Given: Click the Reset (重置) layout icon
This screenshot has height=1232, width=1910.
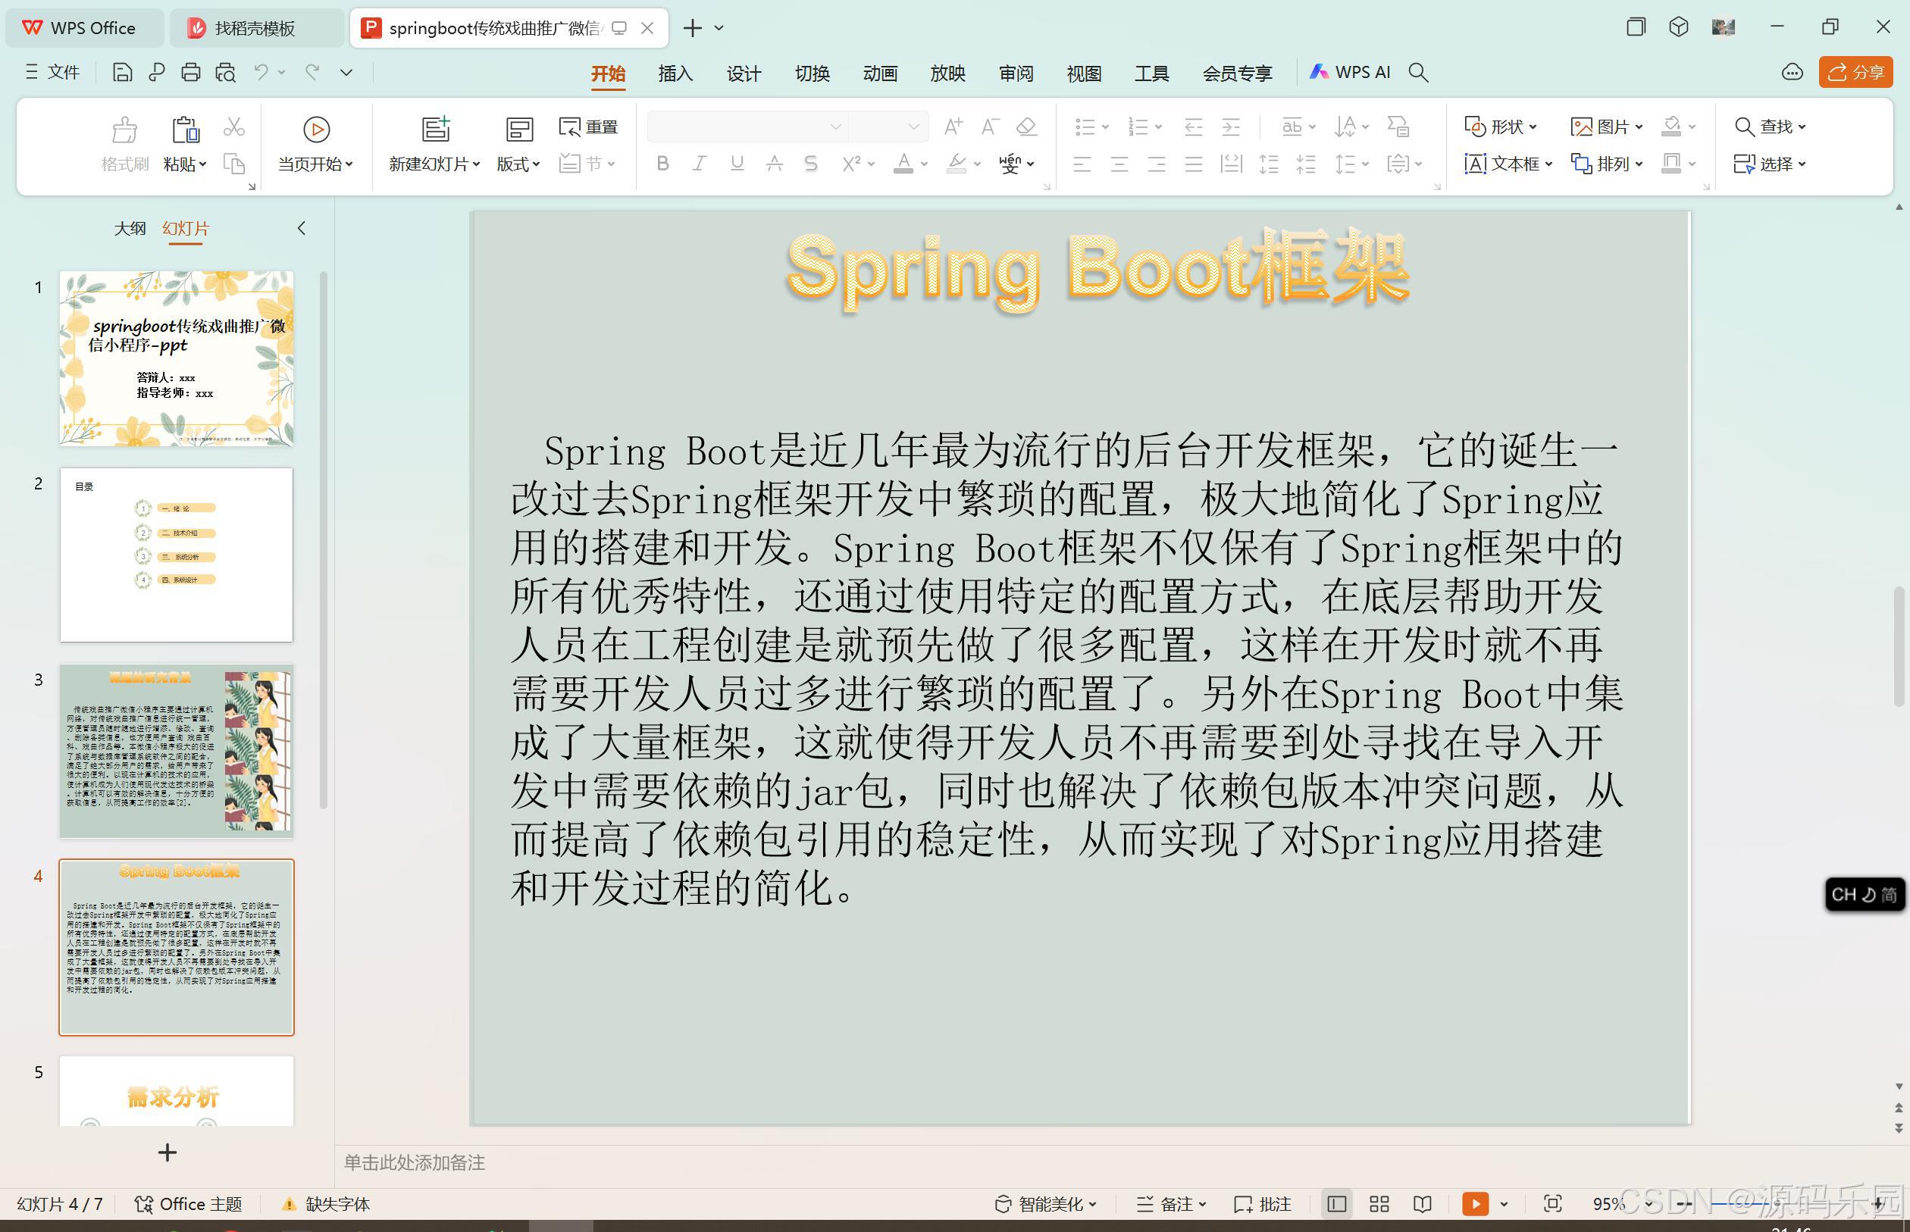Looking at the screenshot, I should coord(588,127).
